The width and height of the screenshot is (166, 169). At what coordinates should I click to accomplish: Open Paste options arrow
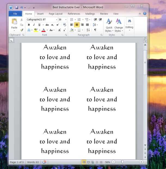click(x=14, y=31)
